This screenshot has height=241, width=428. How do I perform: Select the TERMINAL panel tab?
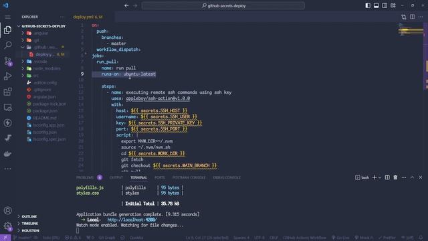click(x=138, y=177)
